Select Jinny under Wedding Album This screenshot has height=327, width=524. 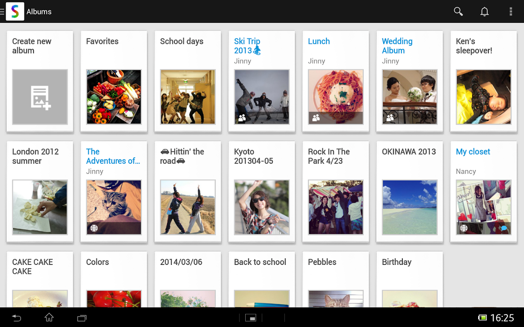[390, 61]
